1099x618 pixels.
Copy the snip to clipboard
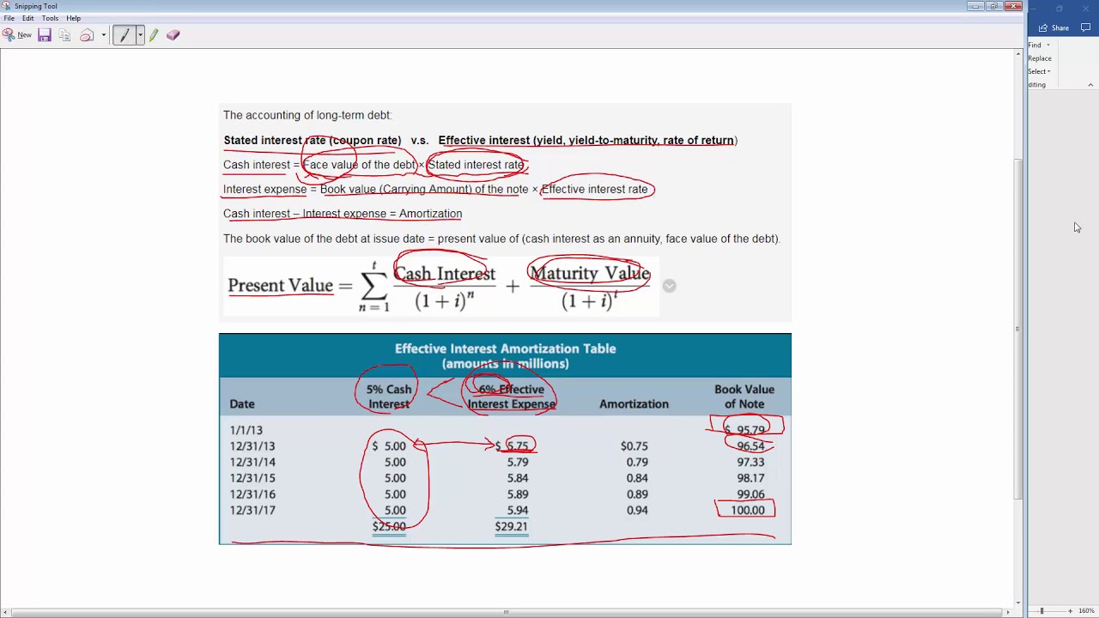click(x=64, y=35)
